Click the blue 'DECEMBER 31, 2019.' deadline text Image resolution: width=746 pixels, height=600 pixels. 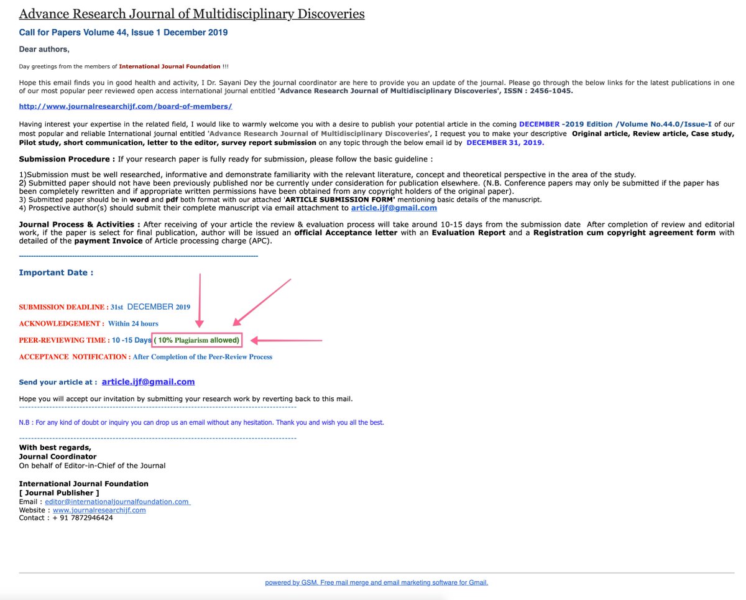pos(505,142)
